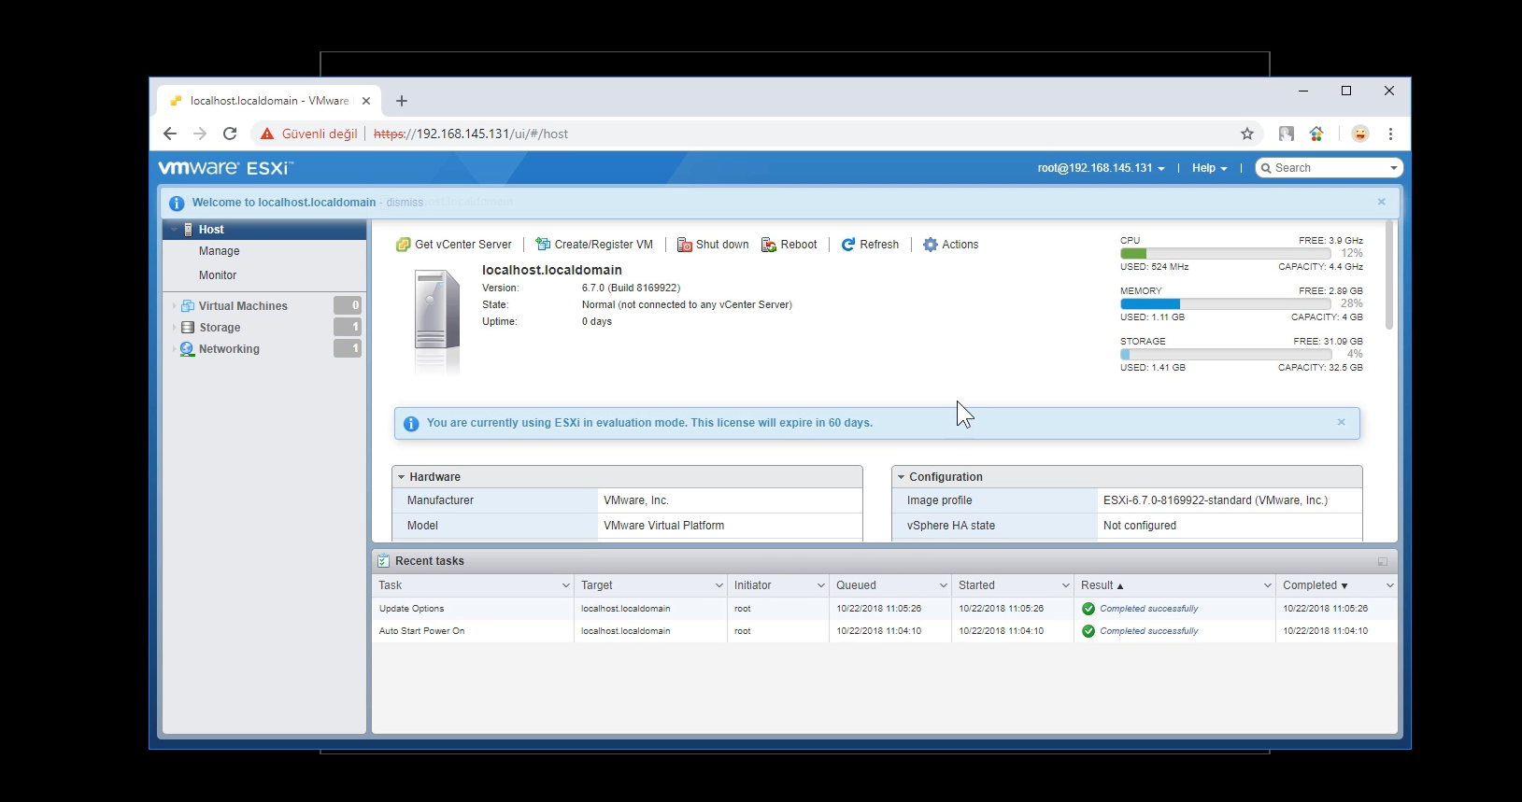Click the Shut down host button

713,245
